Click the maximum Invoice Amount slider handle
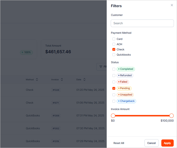Image resolution: width=177 pixels, height=148 pixels. 172,116
